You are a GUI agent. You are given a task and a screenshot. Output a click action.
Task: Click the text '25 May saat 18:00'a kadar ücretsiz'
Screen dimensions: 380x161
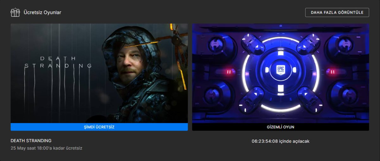click(x=47, y=148)
